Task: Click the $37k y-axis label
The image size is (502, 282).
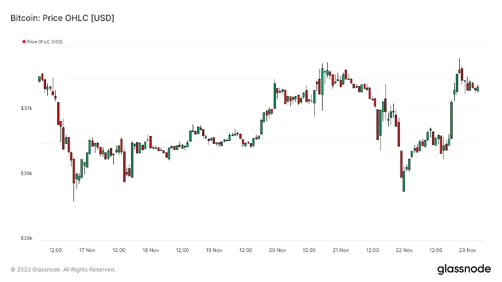Action: pos(27,108)
